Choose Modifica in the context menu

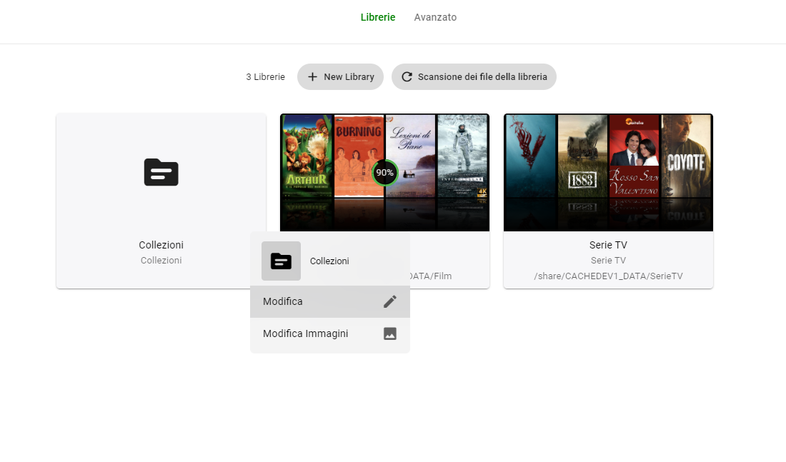click(x=330, y=301)
